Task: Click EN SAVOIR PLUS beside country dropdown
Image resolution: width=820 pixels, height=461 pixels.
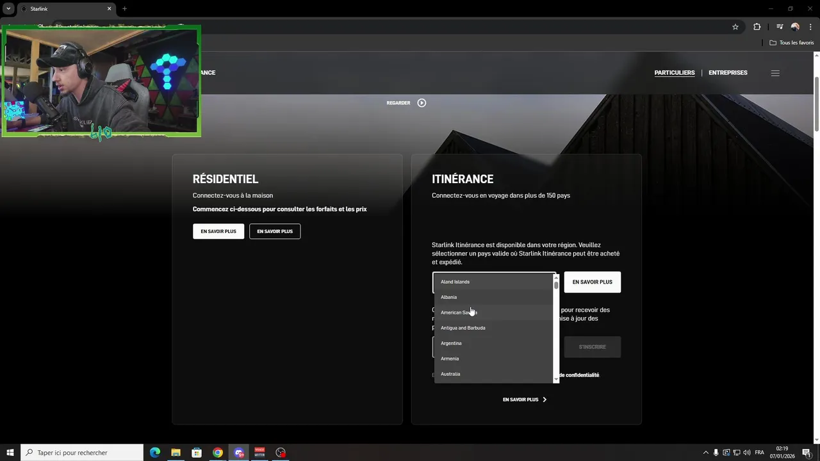Action: [593, 282]
